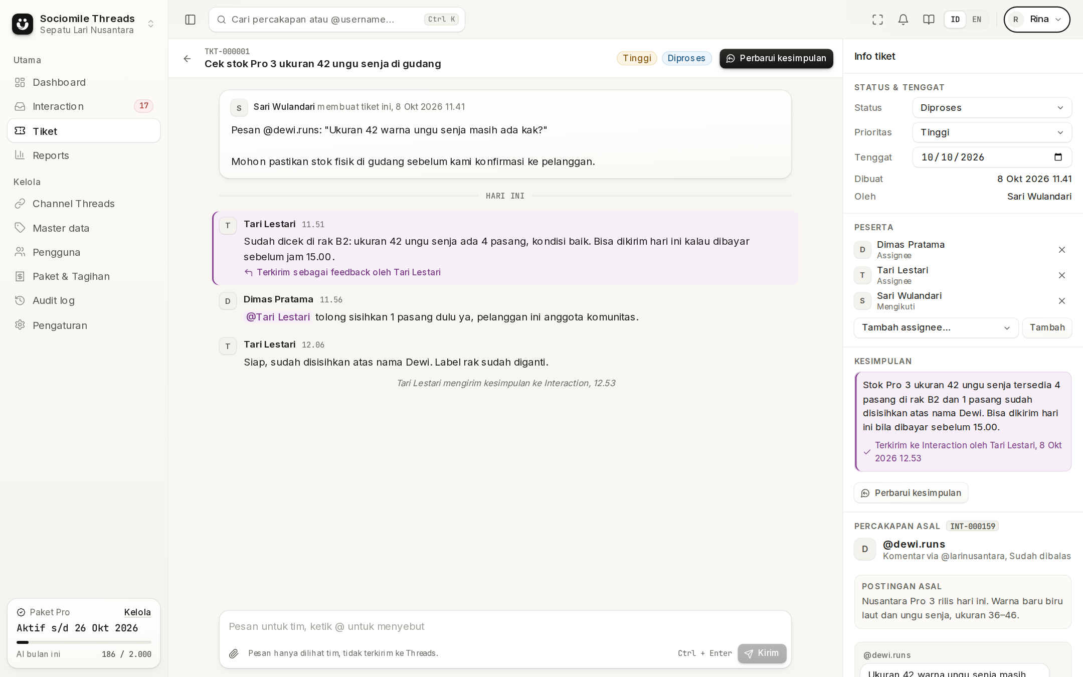Open the documentation book icon
Image resolution: width=1083 pixels, height=677 pixels.
coord(929,20)
